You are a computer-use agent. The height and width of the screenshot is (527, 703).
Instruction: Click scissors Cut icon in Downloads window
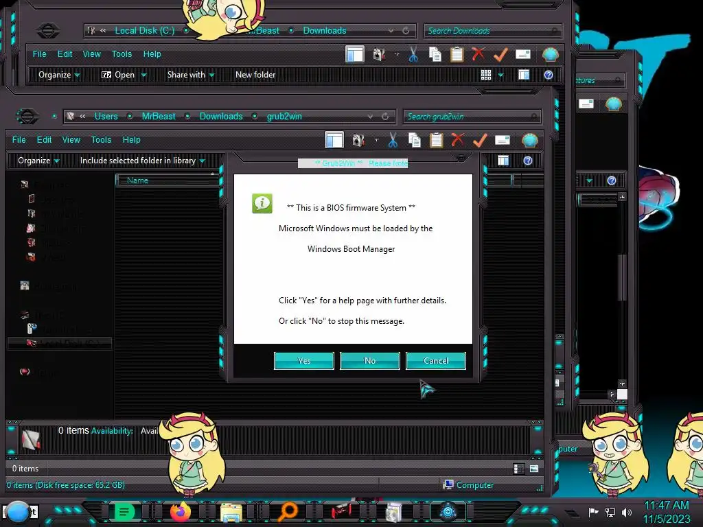click(413, 55)
